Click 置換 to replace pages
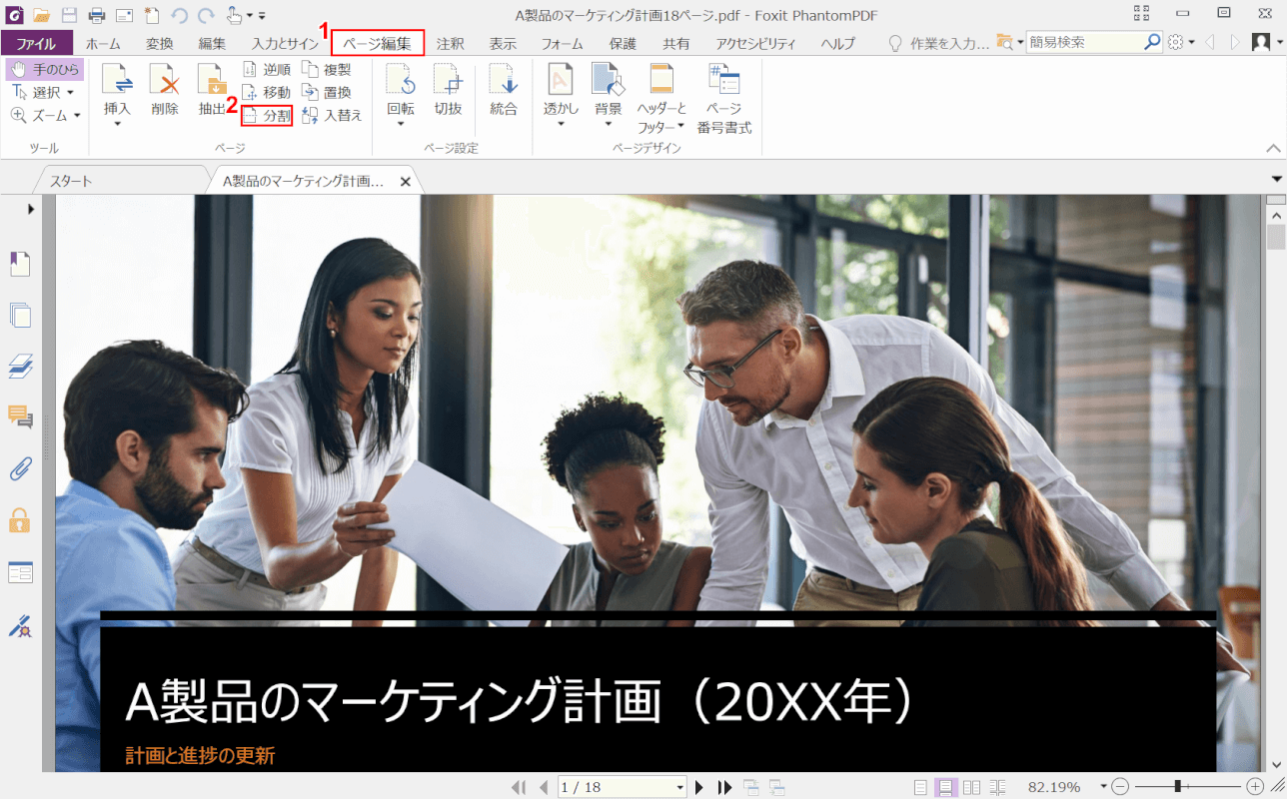The image size is (1287, 799). coord(327,92)
